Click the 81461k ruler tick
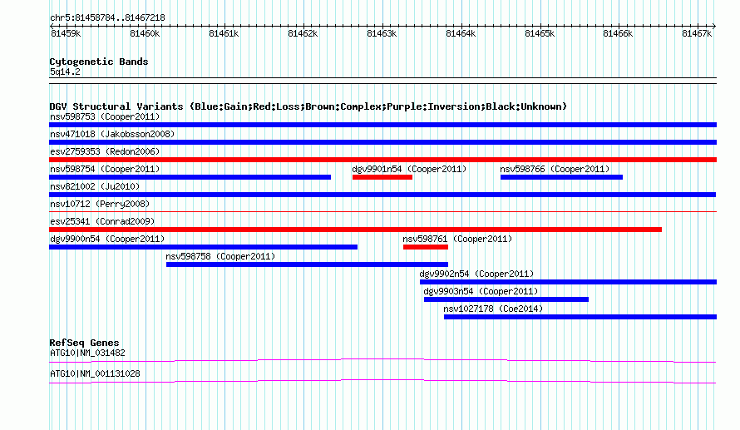 [x=224, y=33]
